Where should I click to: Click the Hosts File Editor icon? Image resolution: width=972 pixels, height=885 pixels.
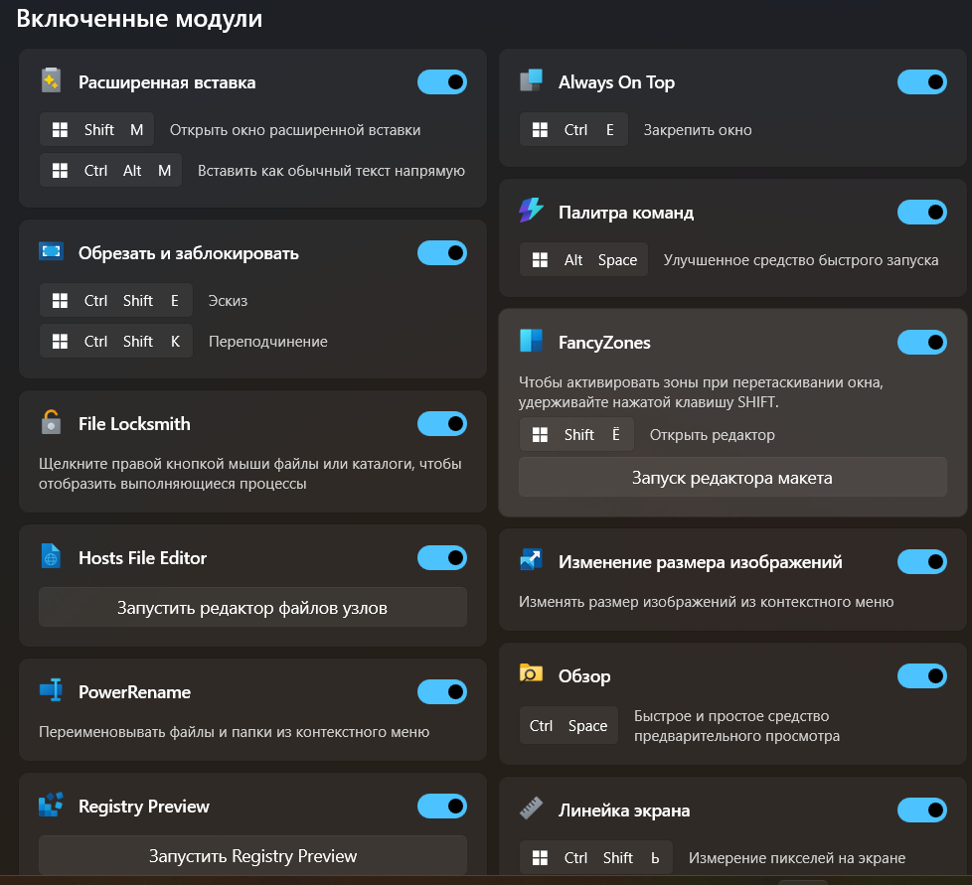[x=51, y=556]
